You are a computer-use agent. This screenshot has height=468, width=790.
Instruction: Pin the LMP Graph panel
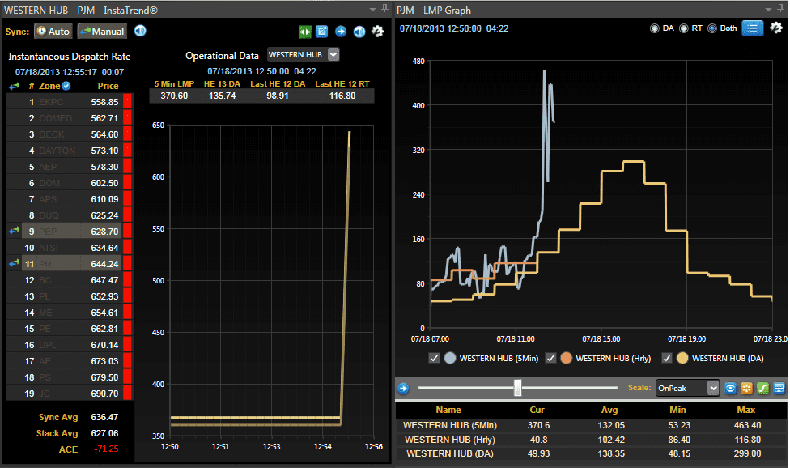(780, 9)
